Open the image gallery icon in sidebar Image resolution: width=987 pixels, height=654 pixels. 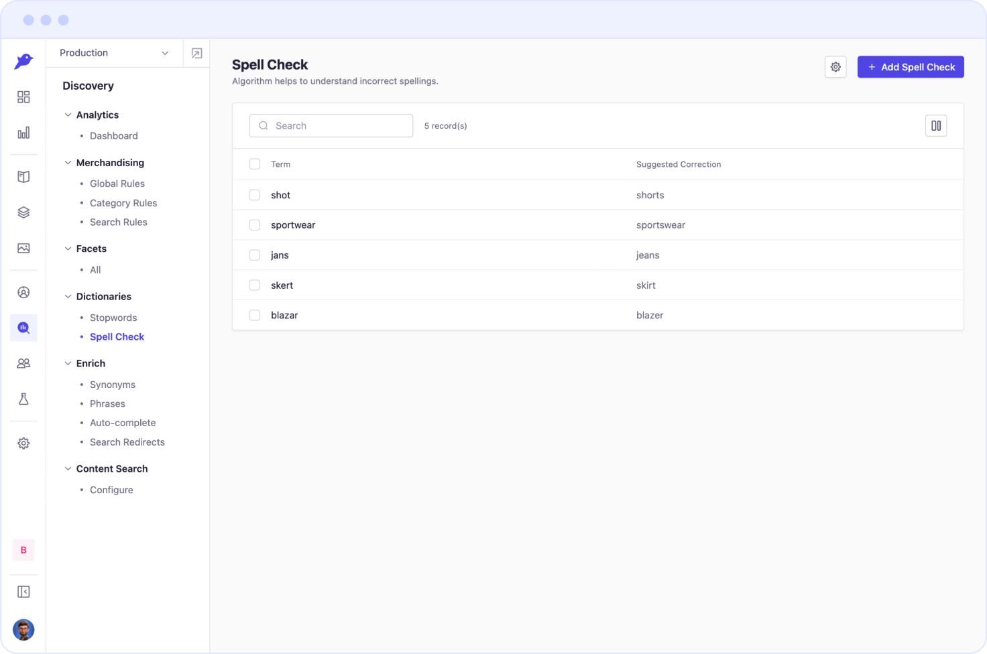pyautogui.click(x=23, y=249)
